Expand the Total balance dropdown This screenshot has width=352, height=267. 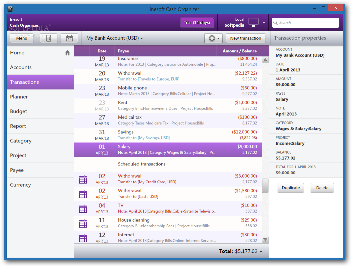click(x=261, y=252)
